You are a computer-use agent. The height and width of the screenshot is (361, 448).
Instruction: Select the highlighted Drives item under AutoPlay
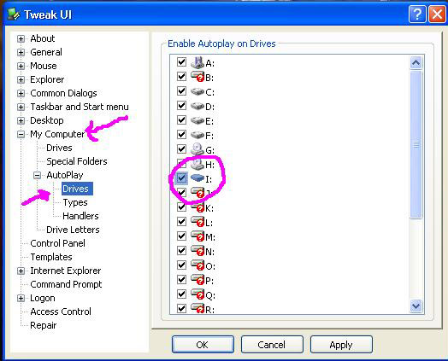pyautogui.click(x=77, y=189)
